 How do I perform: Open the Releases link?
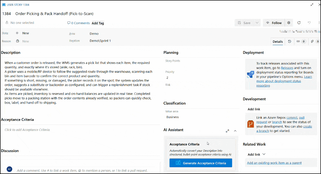pos(287,68)
